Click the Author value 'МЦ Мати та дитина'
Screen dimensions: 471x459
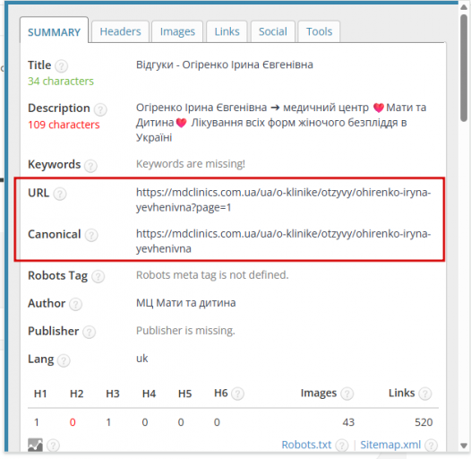coord(185,303)
